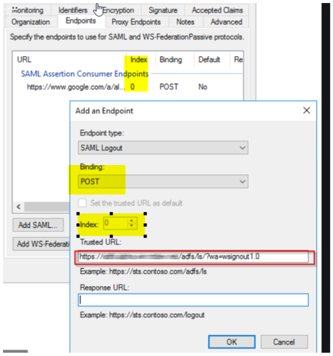333x356 pixels.
Task: Click the Trusted URL input field
Action: point(193,257)
